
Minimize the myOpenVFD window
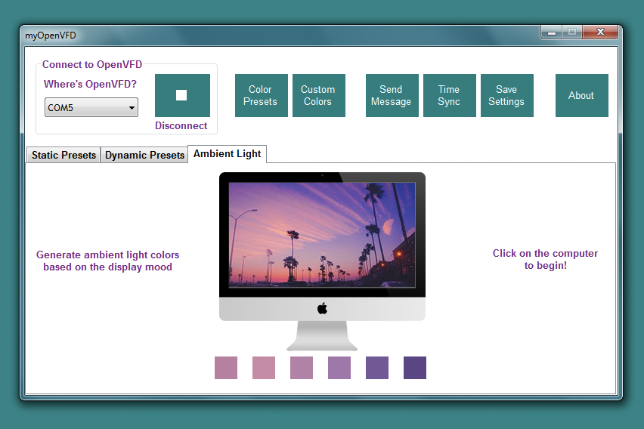(552, 32)
